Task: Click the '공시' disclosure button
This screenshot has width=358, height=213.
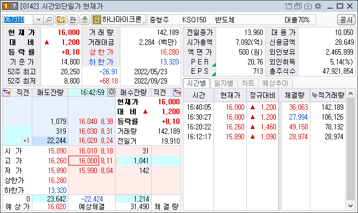Action: 346,20
